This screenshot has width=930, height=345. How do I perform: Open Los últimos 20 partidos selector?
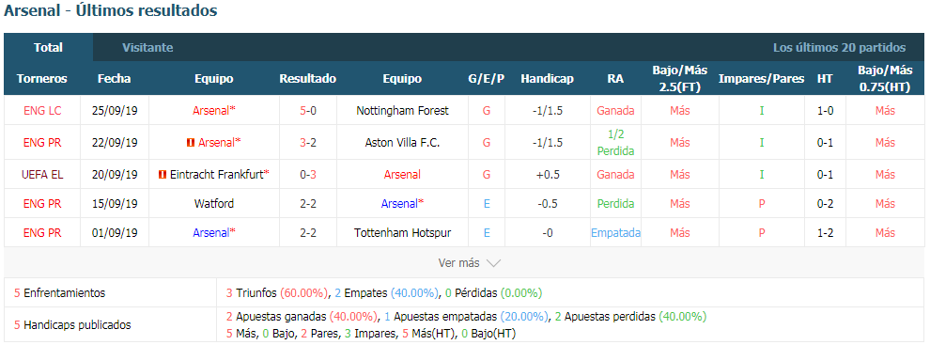tap(839, 48)
